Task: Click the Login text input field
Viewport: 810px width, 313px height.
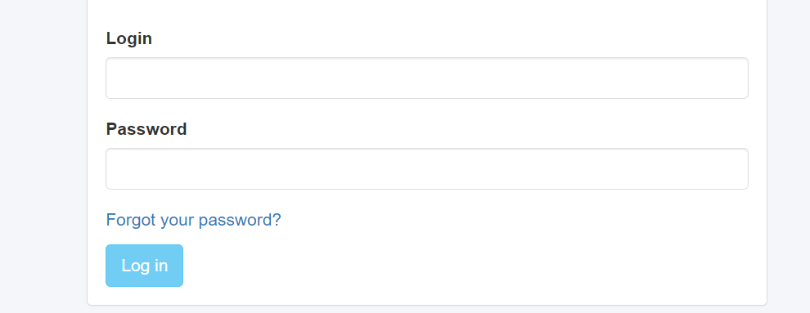Action: point(427,78)
